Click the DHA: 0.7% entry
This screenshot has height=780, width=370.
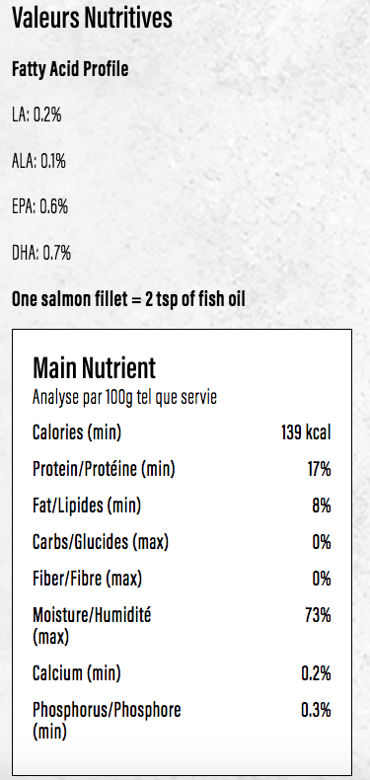(x=41, y=254)
